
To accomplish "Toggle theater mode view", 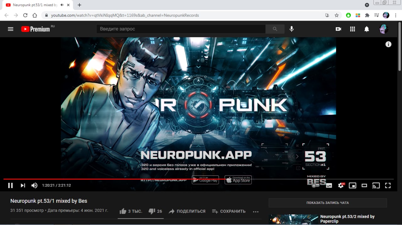I will pos(364,185).
